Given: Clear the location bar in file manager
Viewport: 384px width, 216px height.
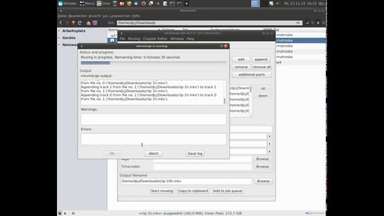Looking at the screenshot, I should click(298, 23).
